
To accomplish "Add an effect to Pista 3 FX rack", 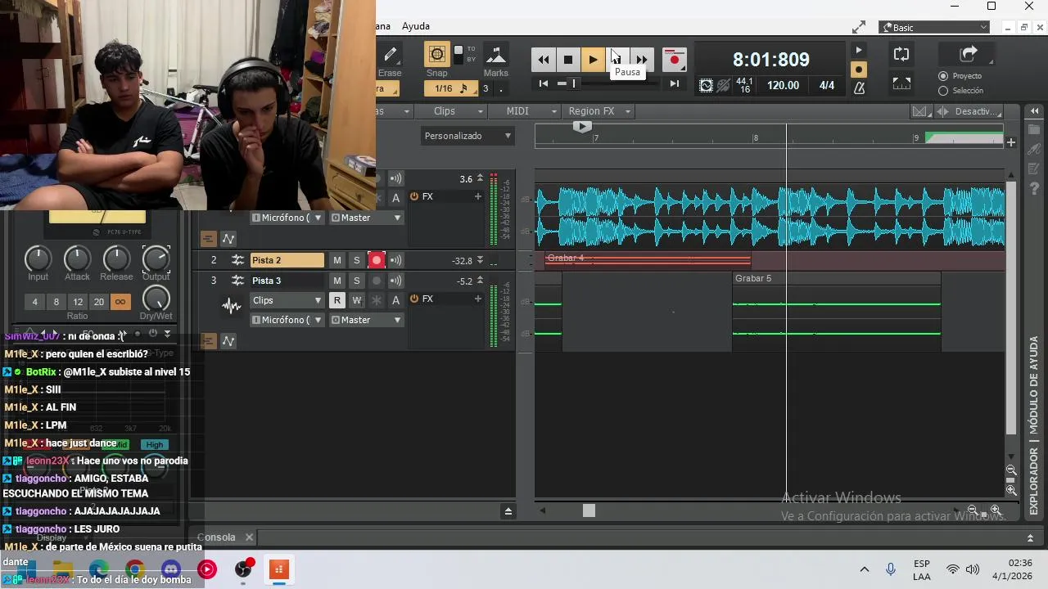I will tap(477, 299).
